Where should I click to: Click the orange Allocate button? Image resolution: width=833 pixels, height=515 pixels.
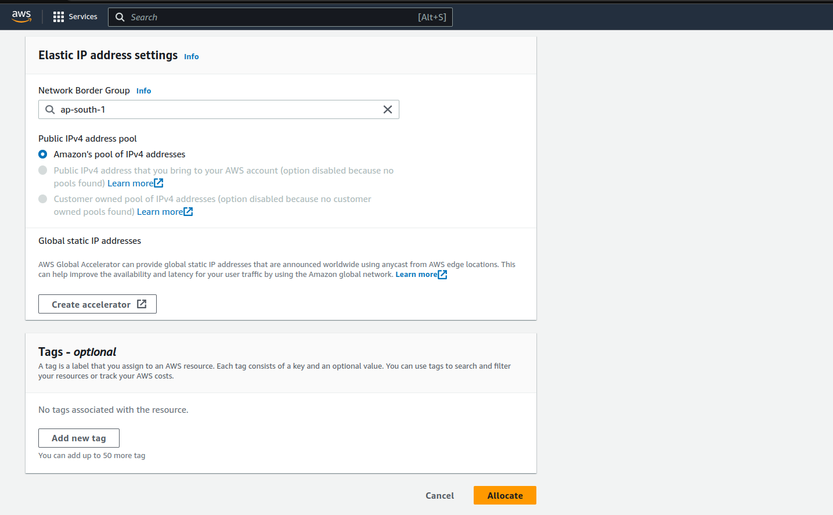(x=505, y=495)
